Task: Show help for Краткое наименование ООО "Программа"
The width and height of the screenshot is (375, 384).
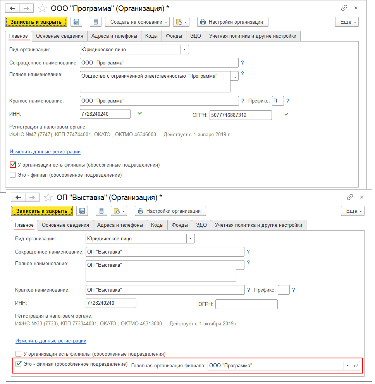Action: click(243, 101)
